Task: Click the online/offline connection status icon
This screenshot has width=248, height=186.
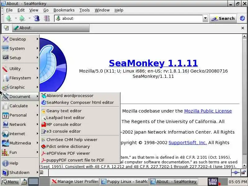Action: 236,172
